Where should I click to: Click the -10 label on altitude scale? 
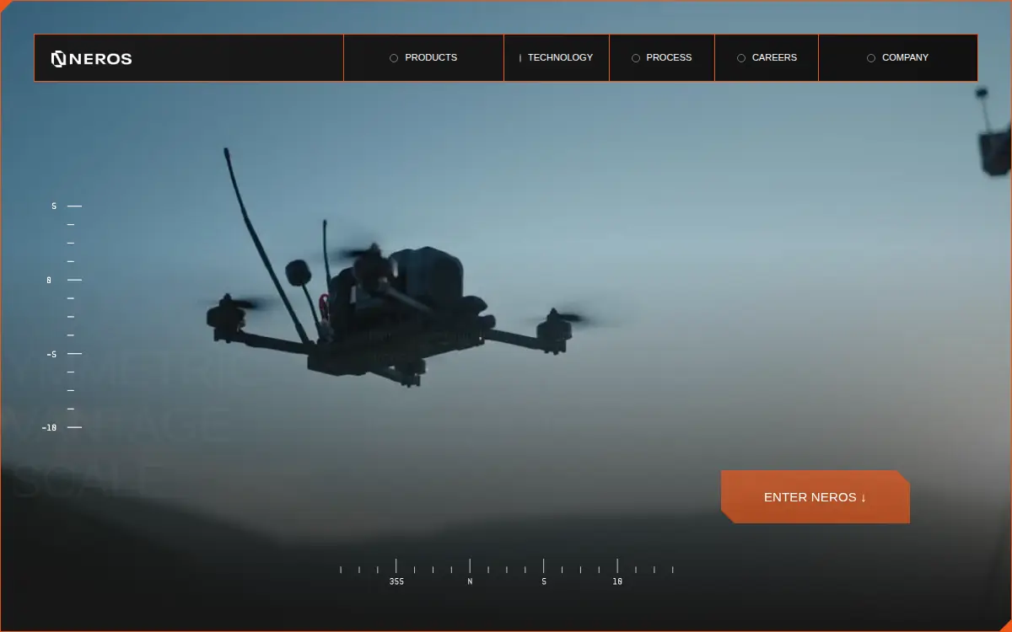click(x=50, y=428)
